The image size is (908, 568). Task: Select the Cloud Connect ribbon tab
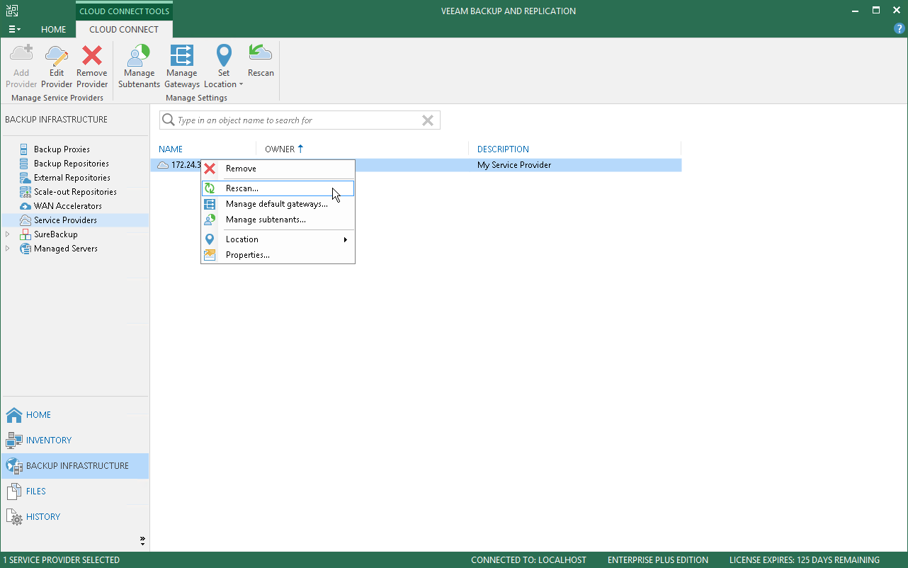point(124,30)
